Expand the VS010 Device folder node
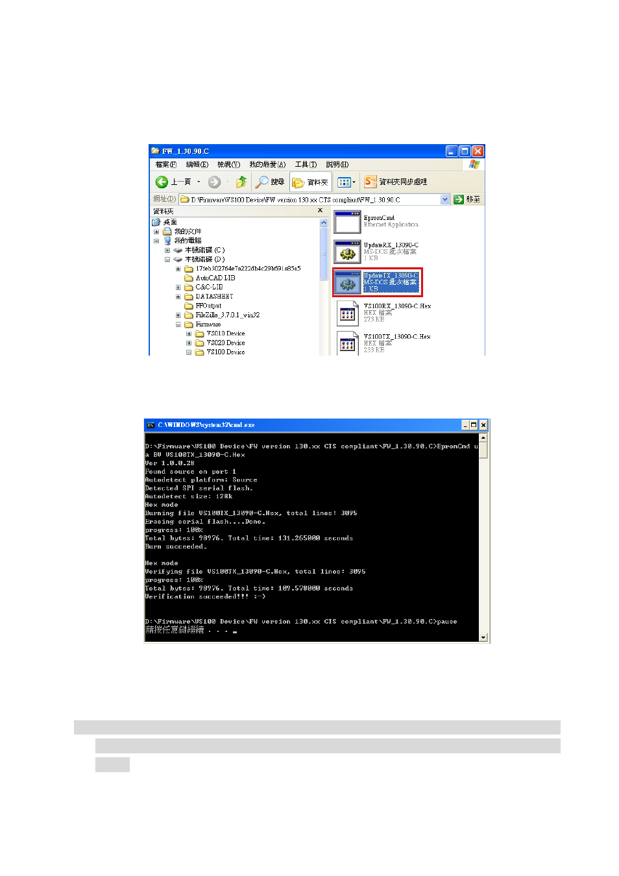The height and width of the screenshot is (876, 619). (189, 334)
